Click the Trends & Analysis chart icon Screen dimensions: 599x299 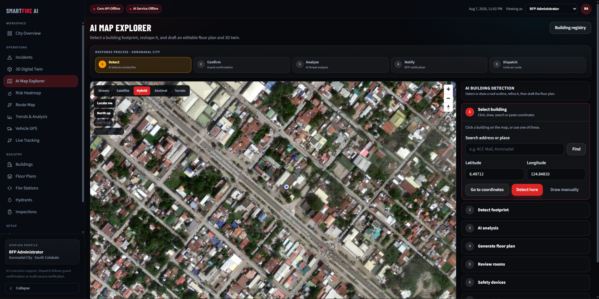pos(10,117)
